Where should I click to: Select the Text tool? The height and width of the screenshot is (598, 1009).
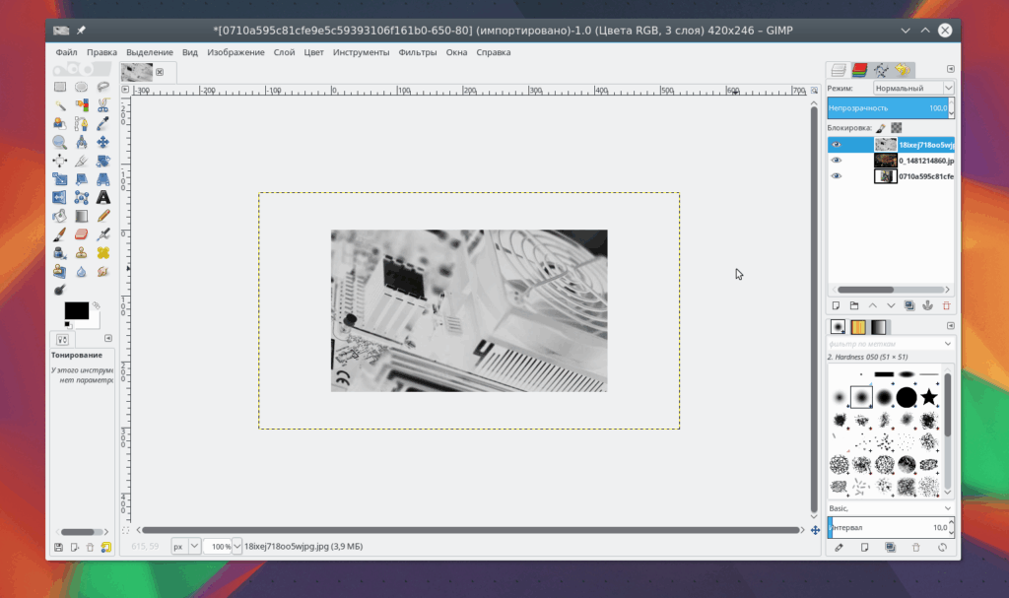pyautogui.click(x=102, y=198)
